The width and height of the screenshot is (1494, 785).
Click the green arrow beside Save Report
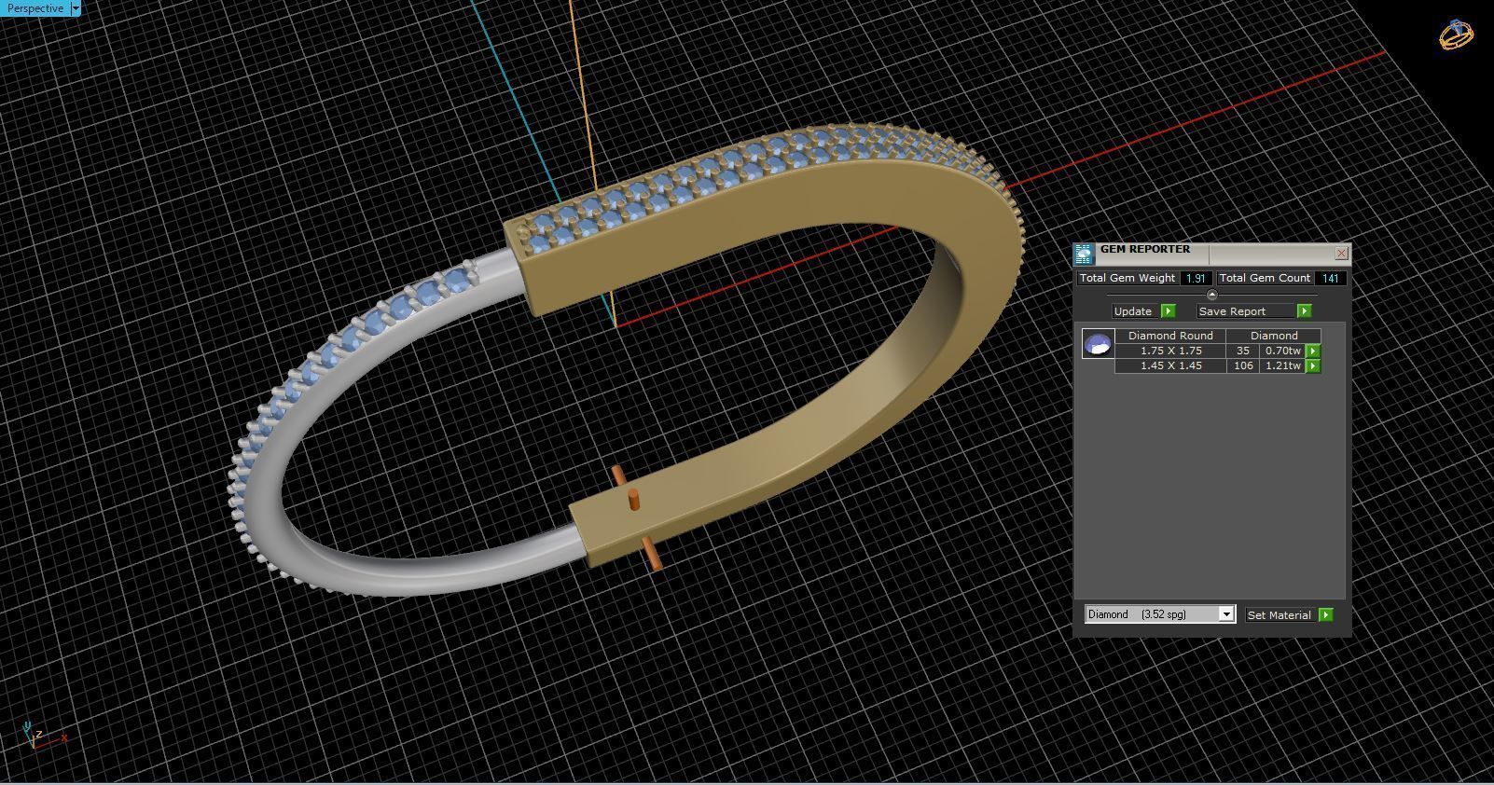click(1304, 311)
